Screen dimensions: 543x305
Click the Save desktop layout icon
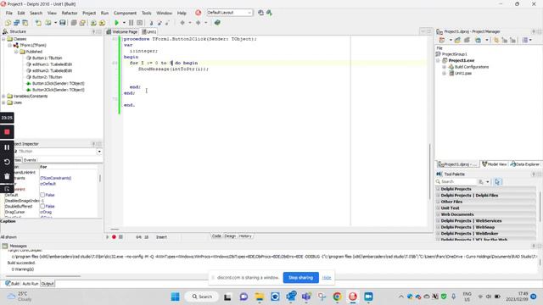[260, 13]
